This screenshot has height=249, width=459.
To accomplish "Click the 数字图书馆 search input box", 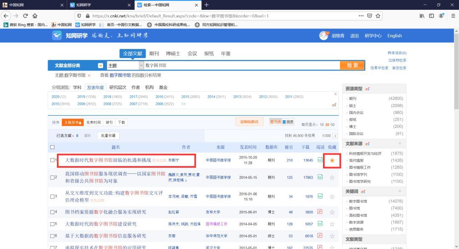I will [x=241, y=65].
